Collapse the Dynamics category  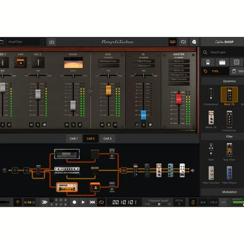(x=229, y=81)
